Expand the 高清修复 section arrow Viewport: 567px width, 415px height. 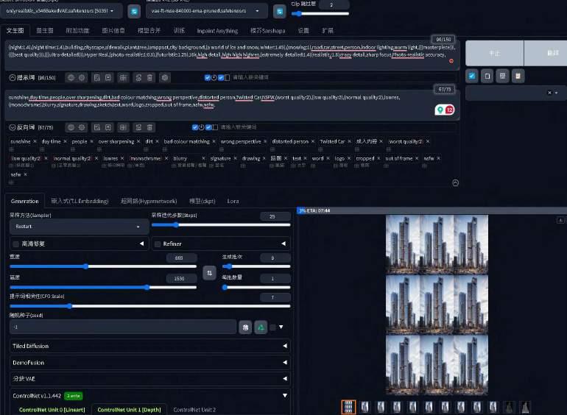pos(141,244)
